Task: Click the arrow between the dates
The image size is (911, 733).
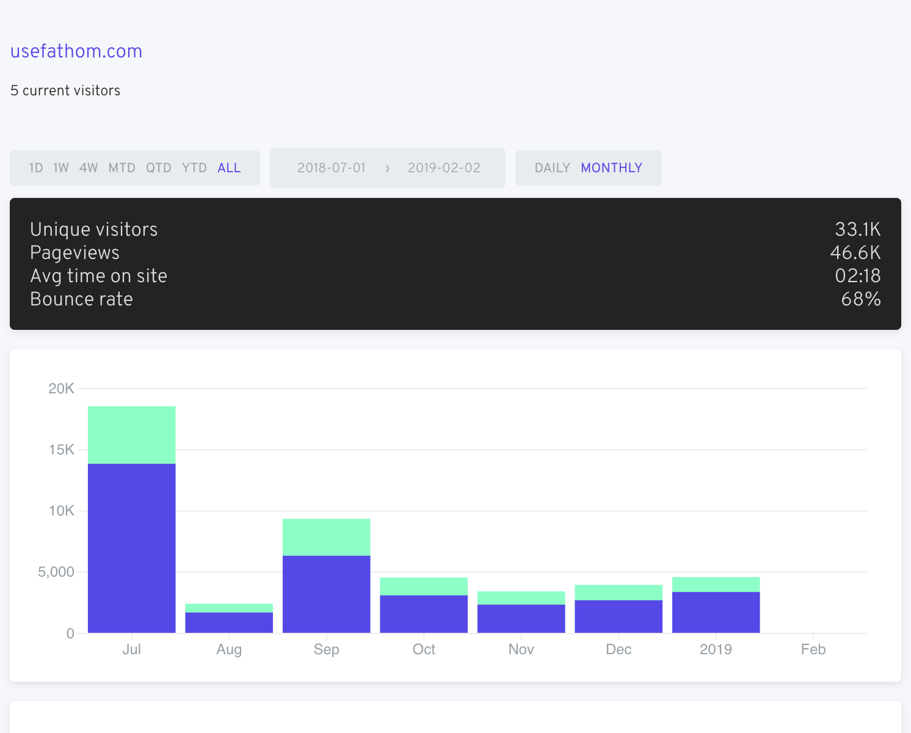Action: [387, 169]
